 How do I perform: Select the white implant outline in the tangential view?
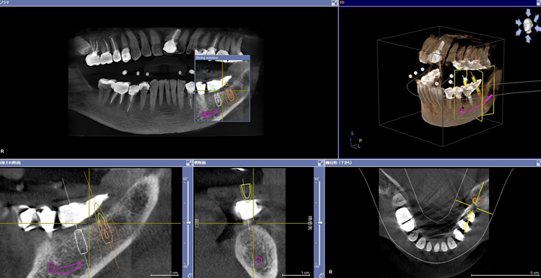(x=81, y=242)
